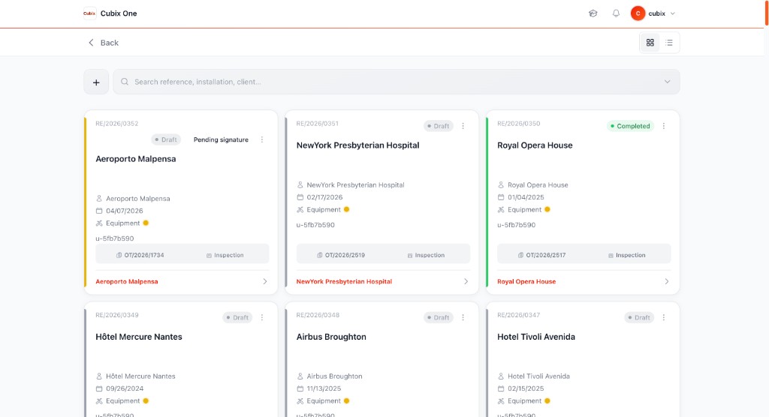Screen dimensions: 769x417
Task: Click date 02/15/2025 on Hotel Tivoli card
Action: click(526, 388)
